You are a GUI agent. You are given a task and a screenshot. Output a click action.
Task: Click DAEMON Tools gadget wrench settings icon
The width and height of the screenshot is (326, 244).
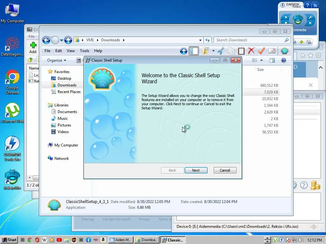(x=310, y=17)
